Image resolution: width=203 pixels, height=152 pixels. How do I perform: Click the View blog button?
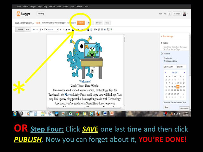click(41, 14)
